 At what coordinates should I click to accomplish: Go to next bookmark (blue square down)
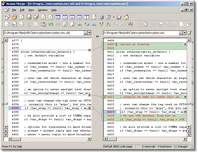pos(94,24)
